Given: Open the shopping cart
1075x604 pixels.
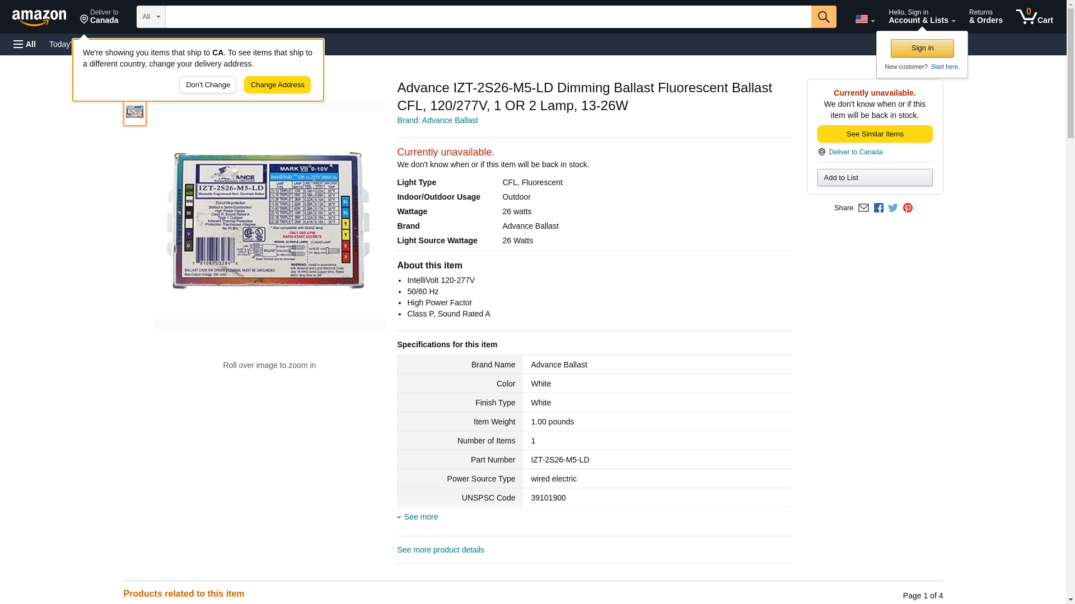Looking at the screenshot, I should click(1034, 17).
